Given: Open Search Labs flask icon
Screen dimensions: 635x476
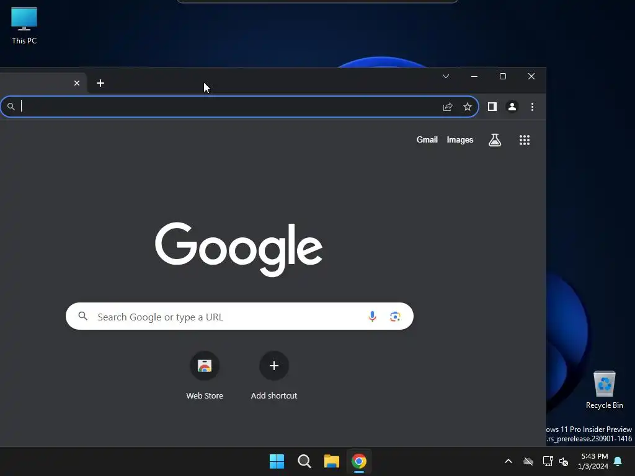Looking at the screenshot, I should [x=494, y=140].
